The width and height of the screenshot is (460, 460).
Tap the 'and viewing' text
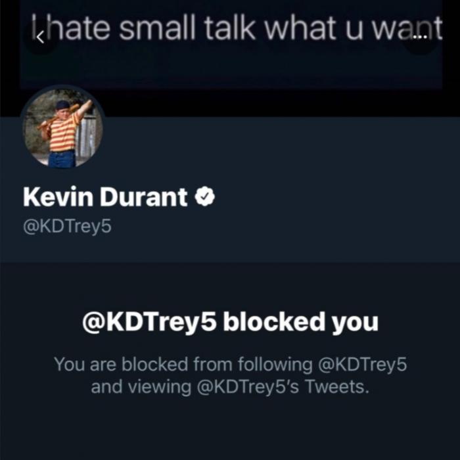click(141, 387)
